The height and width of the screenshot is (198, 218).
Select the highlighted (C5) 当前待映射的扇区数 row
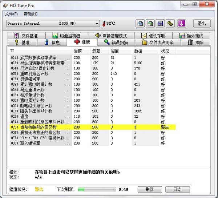click(x=93, y=127)
